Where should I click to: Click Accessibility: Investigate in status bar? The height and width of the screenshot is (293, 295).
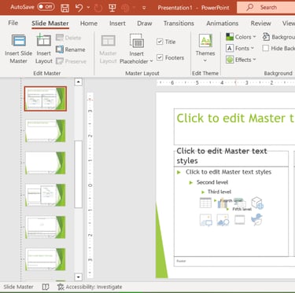pyautogui.click(x=90, y=287)
